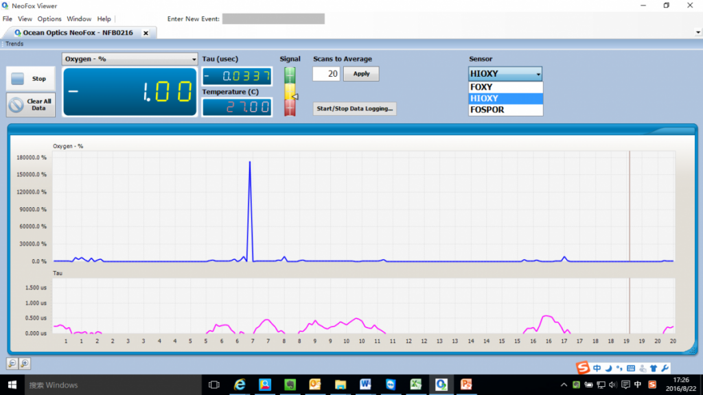This screenshot has width=703, height=395.
Task: Click the Trends panel label
Action: [x=14, y=44]
